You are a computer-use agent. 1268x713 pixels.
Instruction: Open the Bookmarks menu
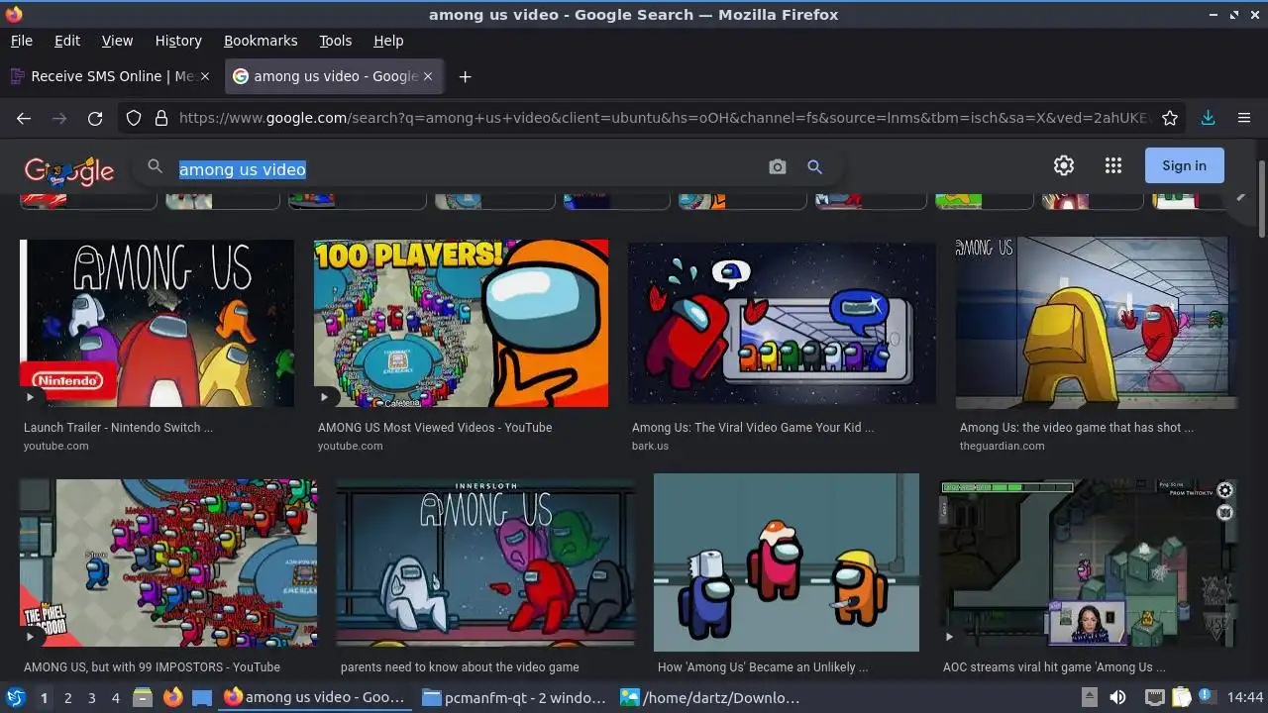click(261, 41)
